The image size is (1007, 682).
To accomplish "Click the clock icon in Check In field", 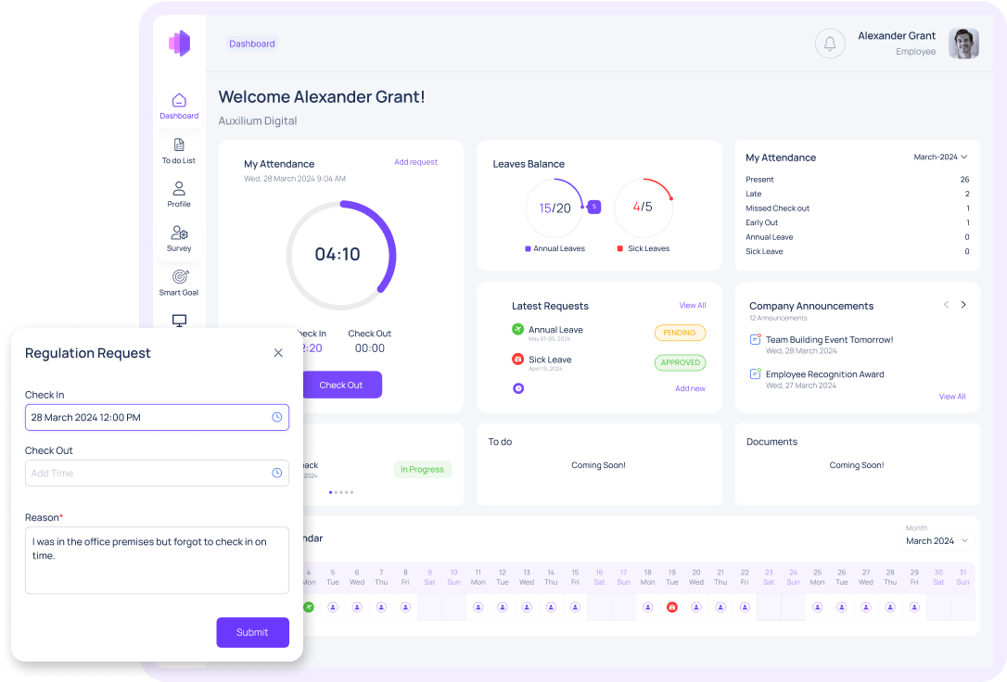I will pyautogui.click(x=276, y=417).
